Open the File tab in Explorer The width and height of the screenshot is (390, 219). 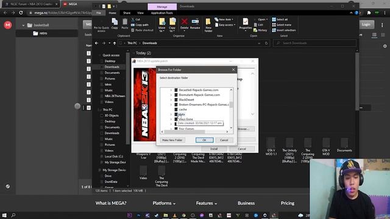tap(99, 13)
